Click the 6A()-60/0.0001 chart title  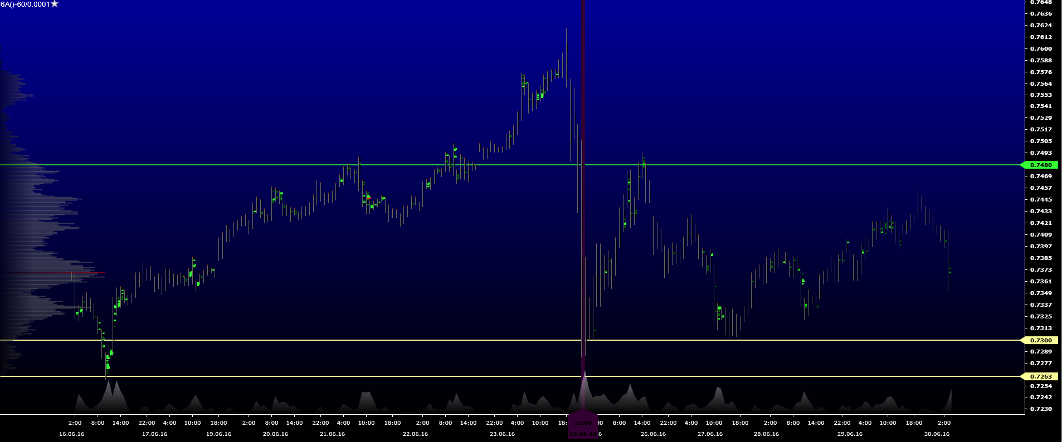[25, 4]
